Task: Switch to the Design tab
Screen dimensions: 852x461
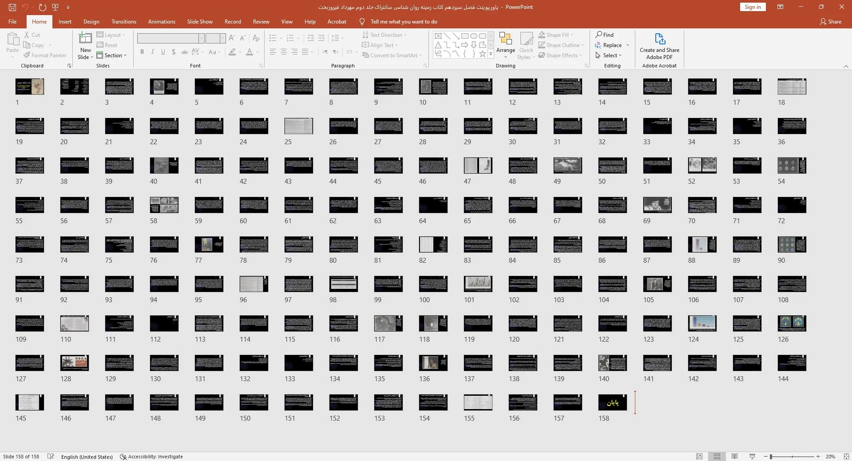Action: pyautogui.click(x=91, y=22)
